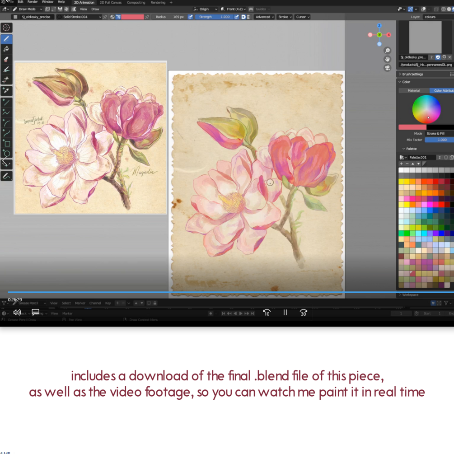This screenshot has width=454, height=454.
Task: Select the Curve tool
Action: click(6, 133)
